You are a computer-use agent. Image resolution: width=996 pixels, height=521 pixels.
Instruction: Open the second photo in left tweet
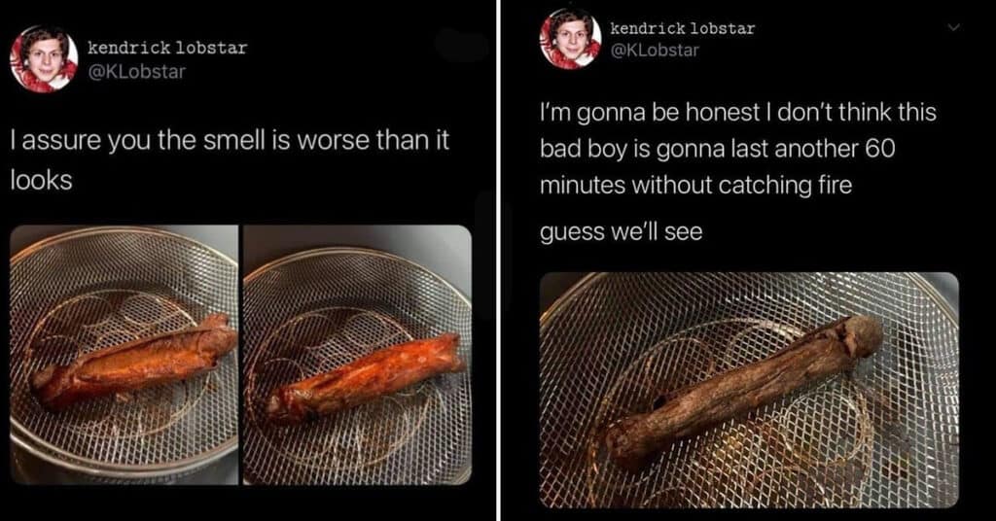click(x=357, y=355)
